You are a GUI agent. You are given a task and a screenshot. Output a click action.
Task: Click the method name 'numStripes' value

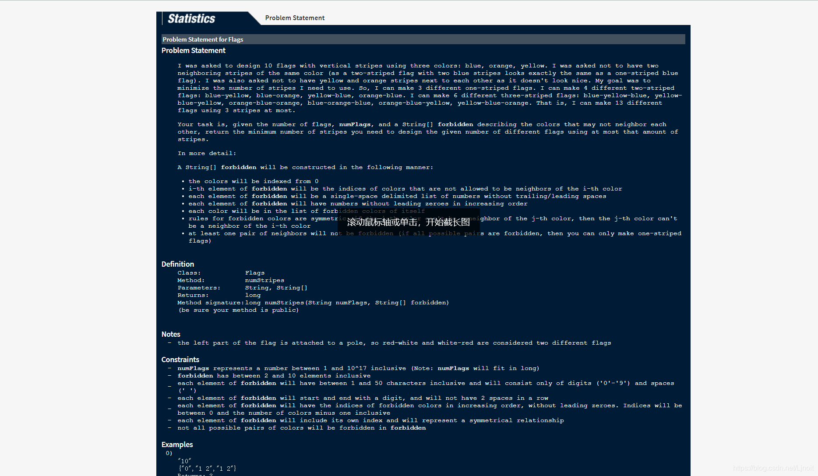click(264, 280)
